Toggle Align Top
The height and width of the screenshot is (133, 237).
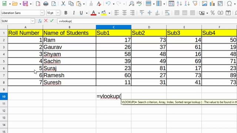[142, 13]
